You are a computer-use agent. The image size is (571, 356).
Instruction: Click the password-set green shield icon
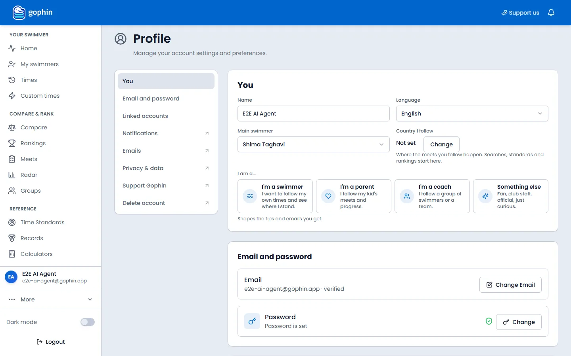[489, 321]
